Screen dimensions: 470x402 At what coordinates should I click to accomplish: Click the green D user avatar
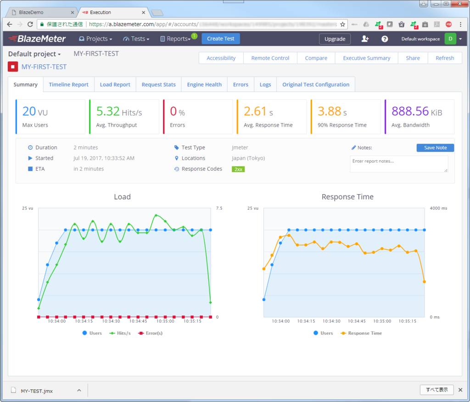(x=450, y=39)
